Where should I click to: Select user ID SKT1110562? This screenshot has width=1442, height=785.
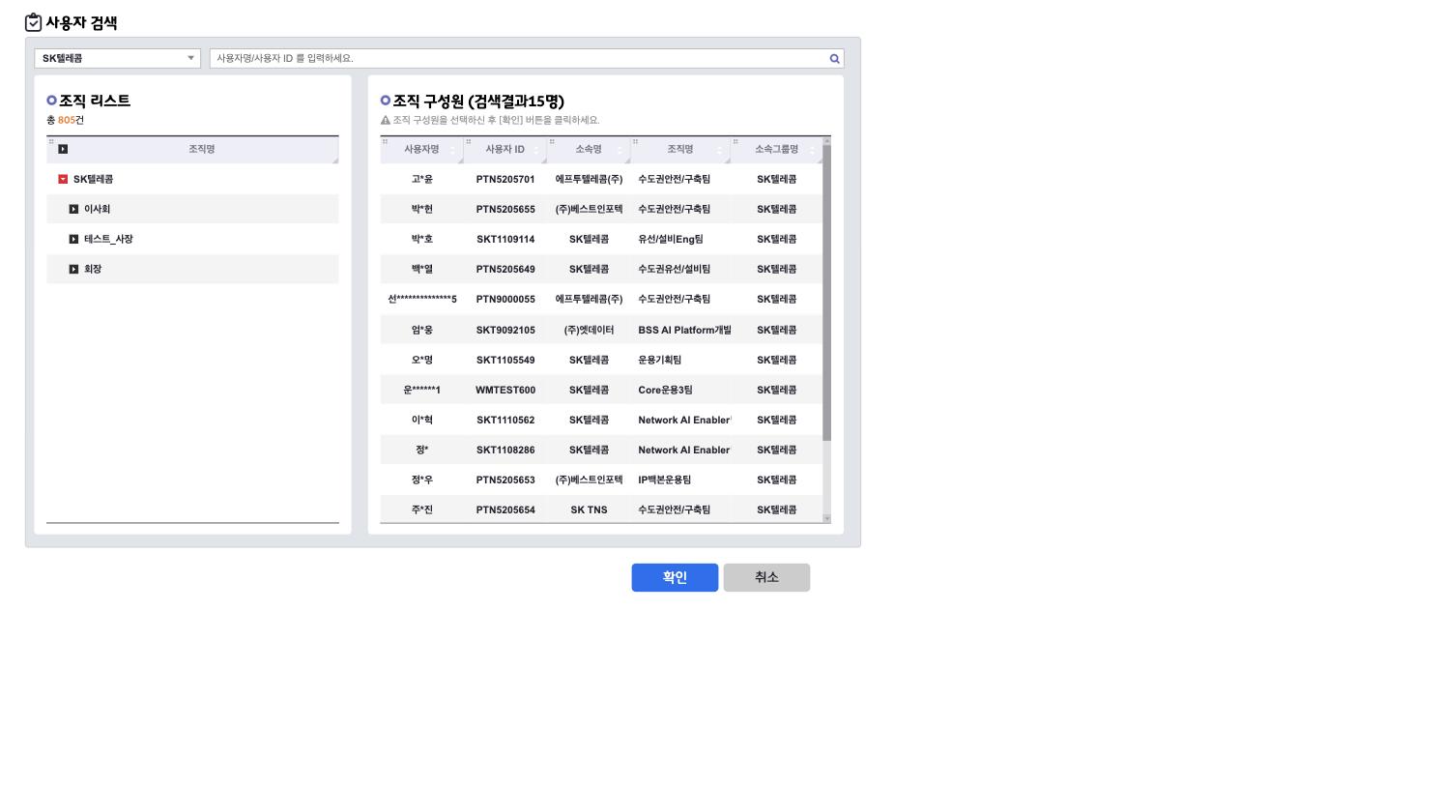pyautogui.click(x=505, y=420)
